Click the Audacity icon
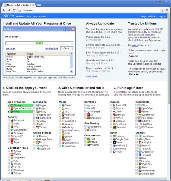The image size is (171, 181). pyautogui.click(x=63, y=127)
